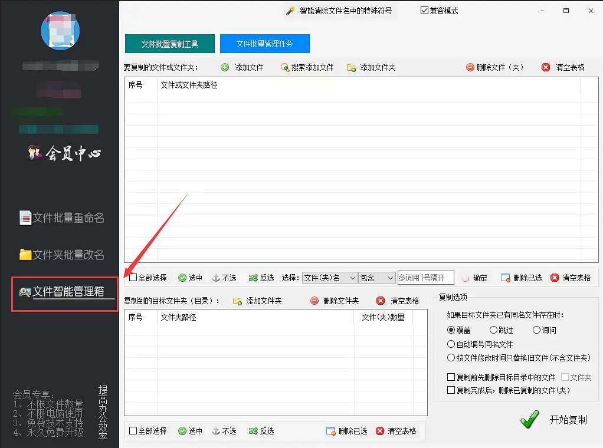The width and height of the screenshot is (603, 448).
Task: Select replace old files by modified time radio
Action: point(451,358)
